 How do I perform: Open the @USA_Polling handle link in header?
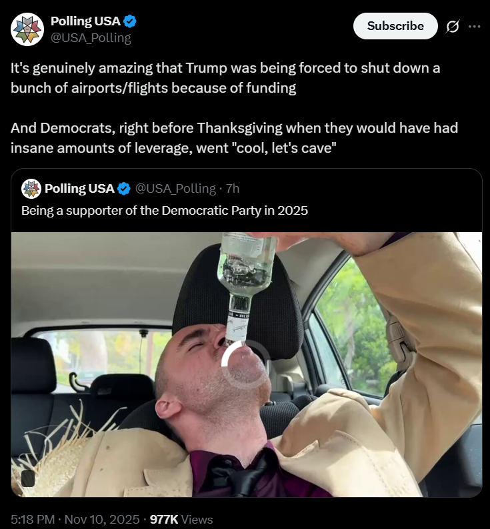(91, 38)
